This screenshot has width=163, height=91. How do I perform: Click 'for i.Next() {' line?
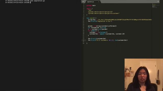pos(93,31)
